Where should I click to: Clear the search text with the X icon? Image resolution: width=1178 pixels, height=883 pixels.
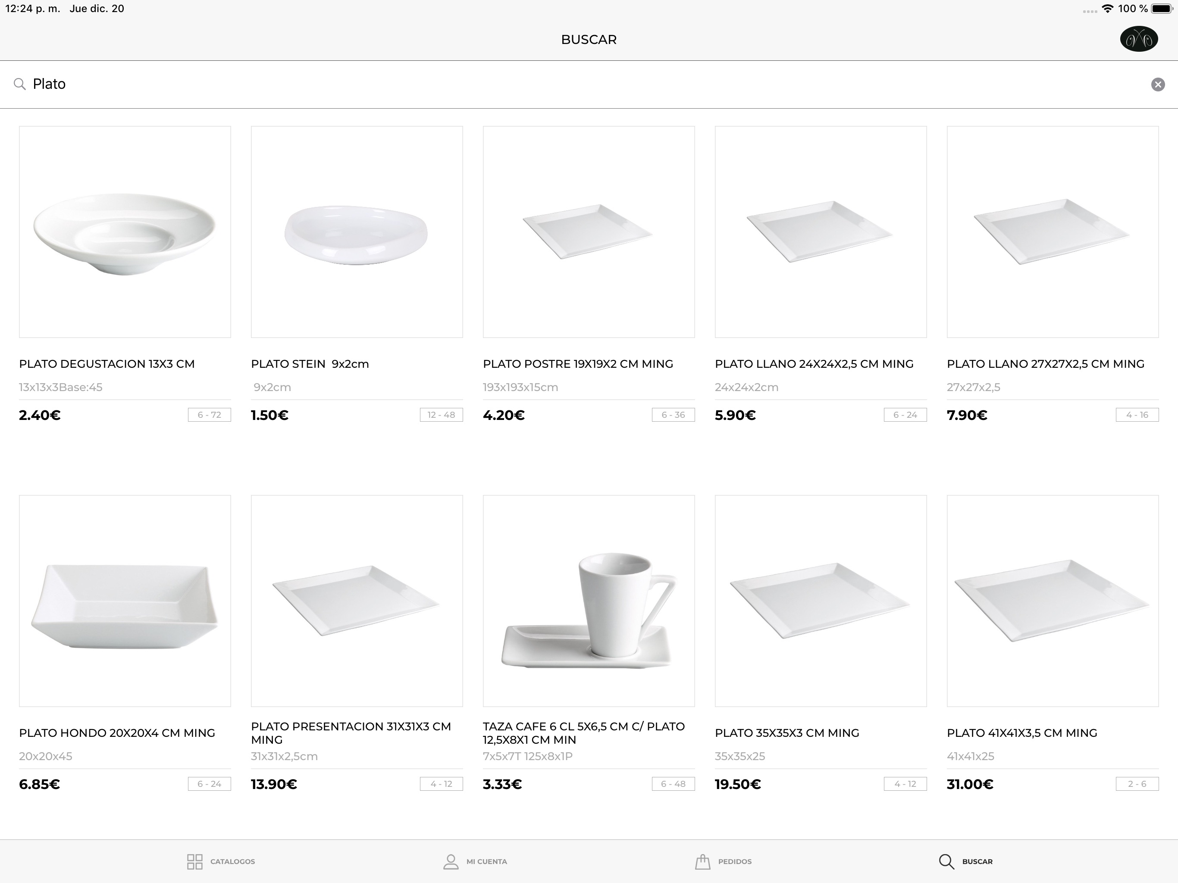(1158, 84)
